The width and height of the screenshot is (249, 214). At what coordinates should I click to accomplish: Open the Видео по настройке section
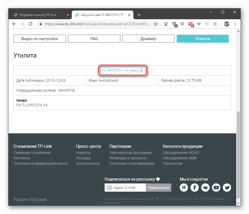[x=40, y=39]
